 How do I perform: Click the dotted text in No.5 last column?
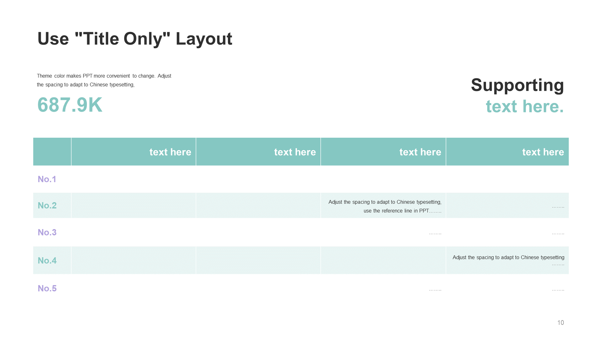(558, 290)
